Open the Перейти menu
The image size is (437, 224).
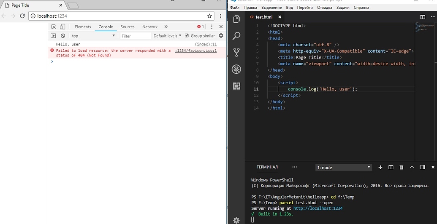pos(305,8)
